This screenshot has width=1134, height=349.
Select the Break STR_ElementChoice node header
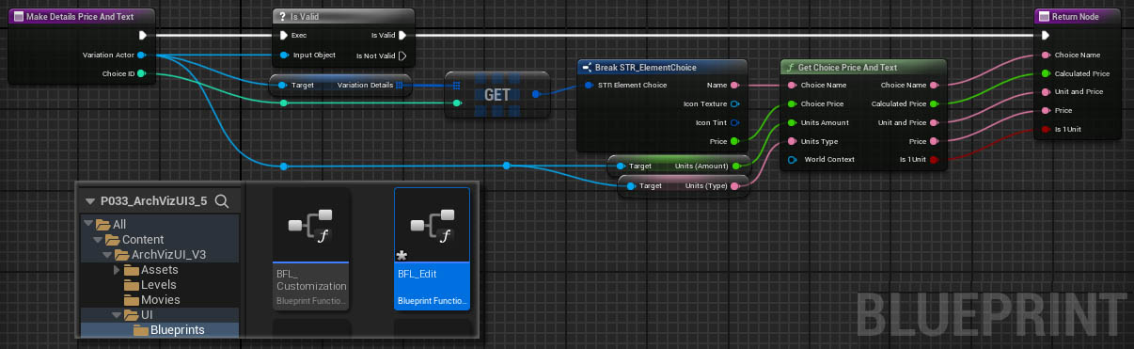[x=662, y=68]
